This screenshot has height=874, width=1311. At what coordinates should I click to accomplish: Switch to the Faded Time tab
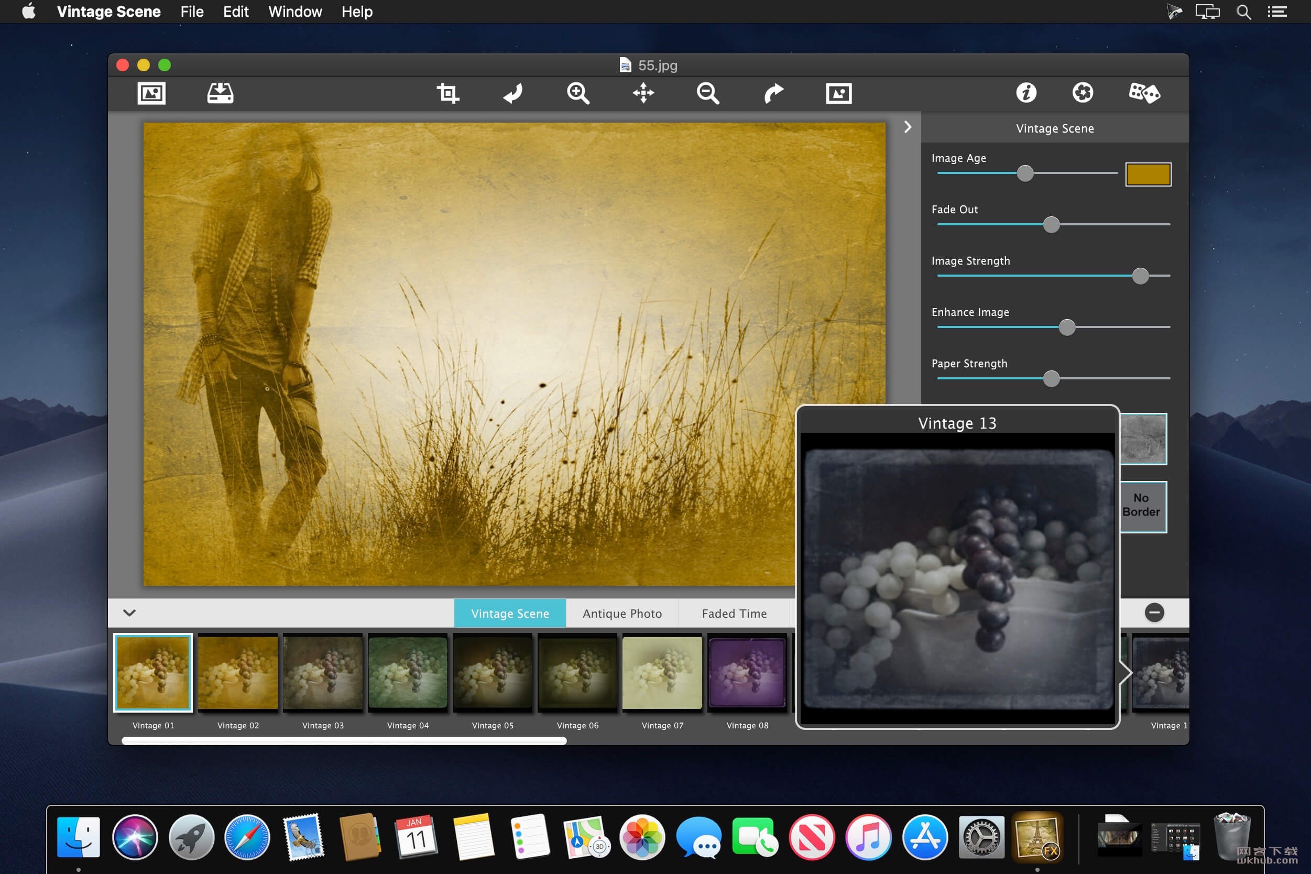(x=734, y=613)
